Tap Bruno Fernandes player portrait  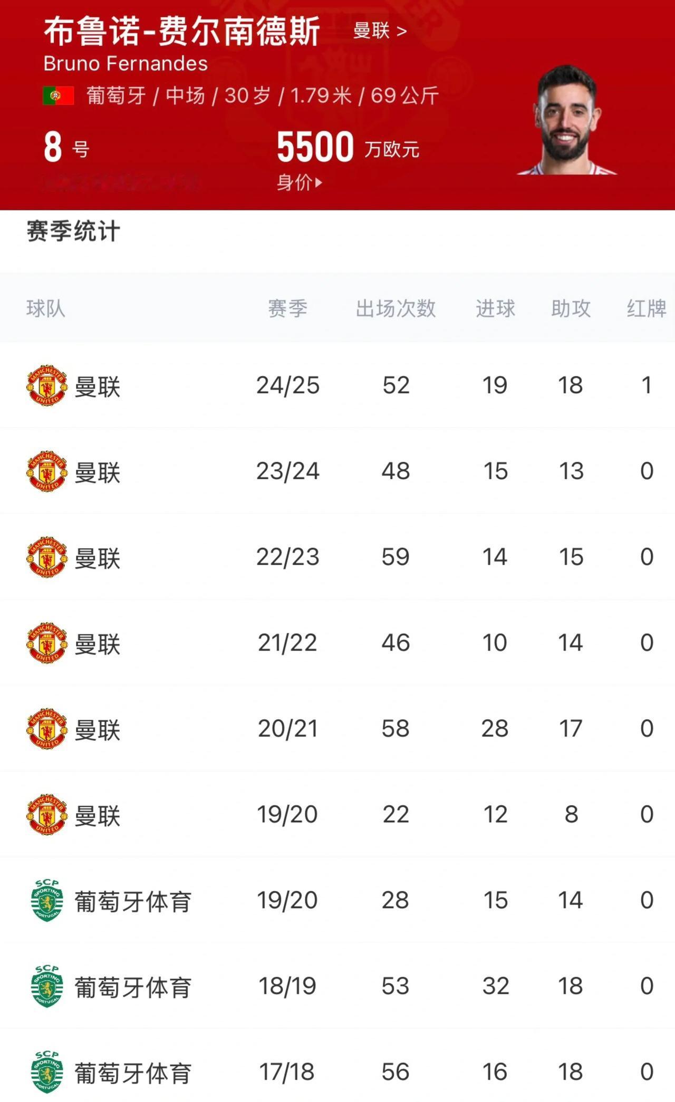(x=567, y=120)
